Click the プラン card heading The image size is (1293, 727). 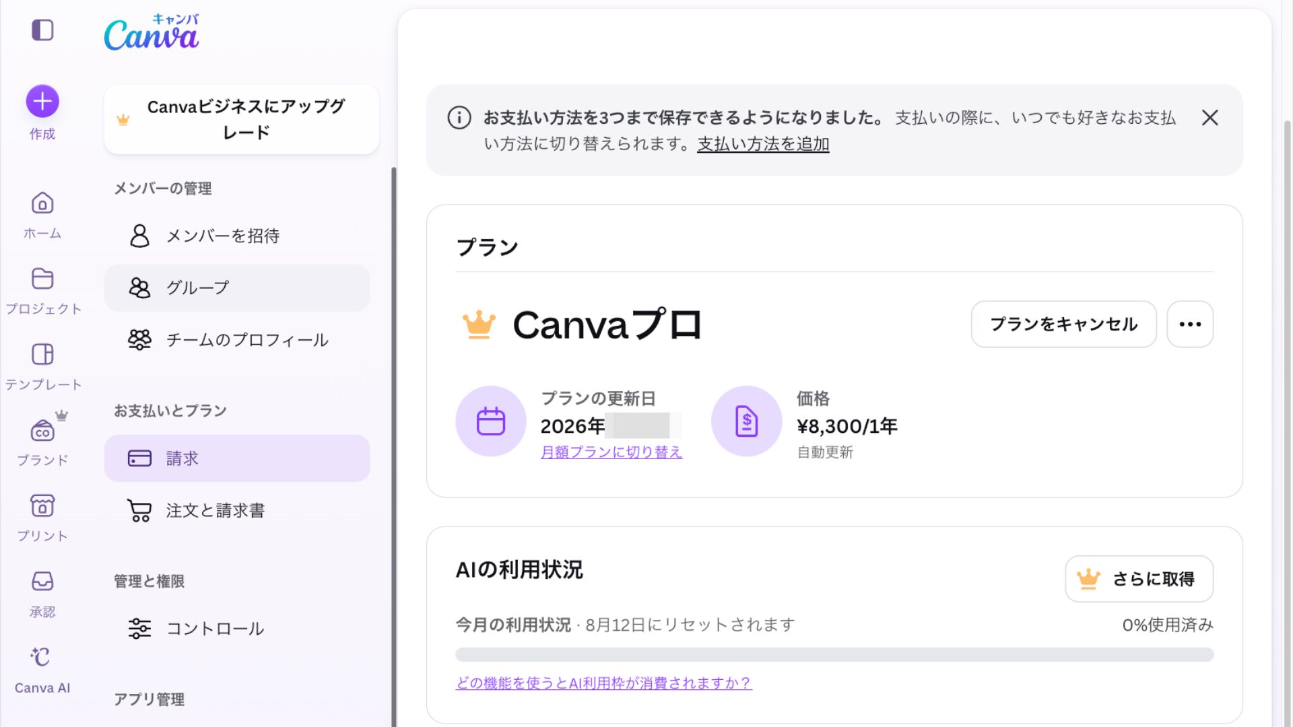(488, 248)
